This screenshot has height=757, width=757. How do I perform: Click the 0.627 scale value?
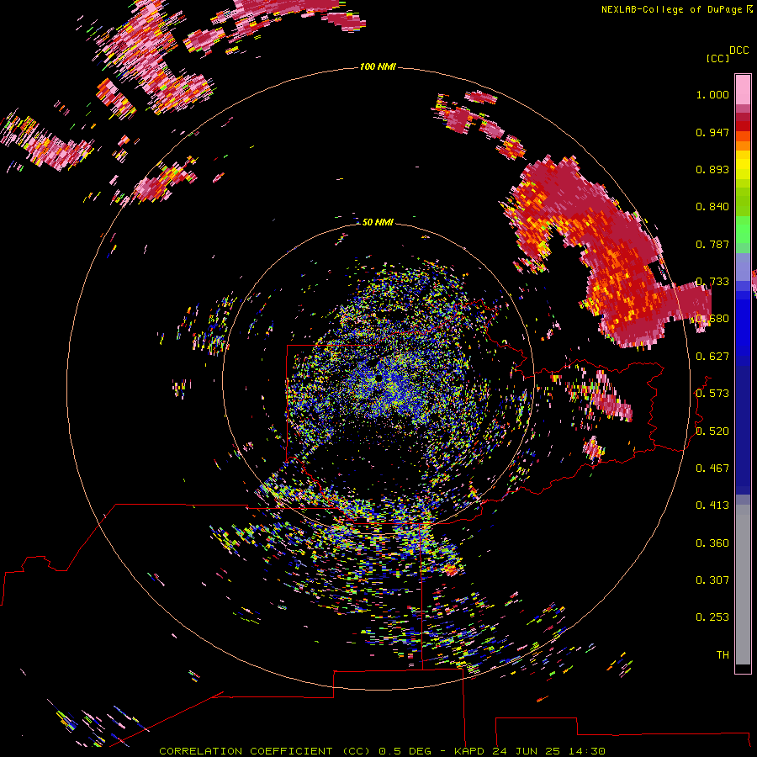[x=712, y=357]
